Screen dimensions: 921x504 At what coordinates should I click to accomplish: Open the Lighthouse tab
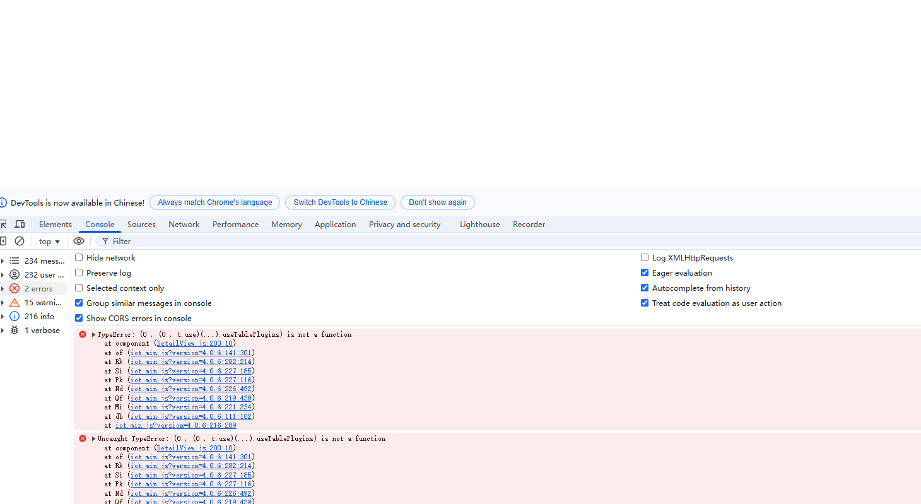479,224
